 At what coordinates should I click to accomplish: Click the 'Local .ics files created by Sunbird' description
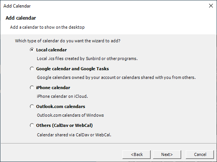(x=87, y=59)
